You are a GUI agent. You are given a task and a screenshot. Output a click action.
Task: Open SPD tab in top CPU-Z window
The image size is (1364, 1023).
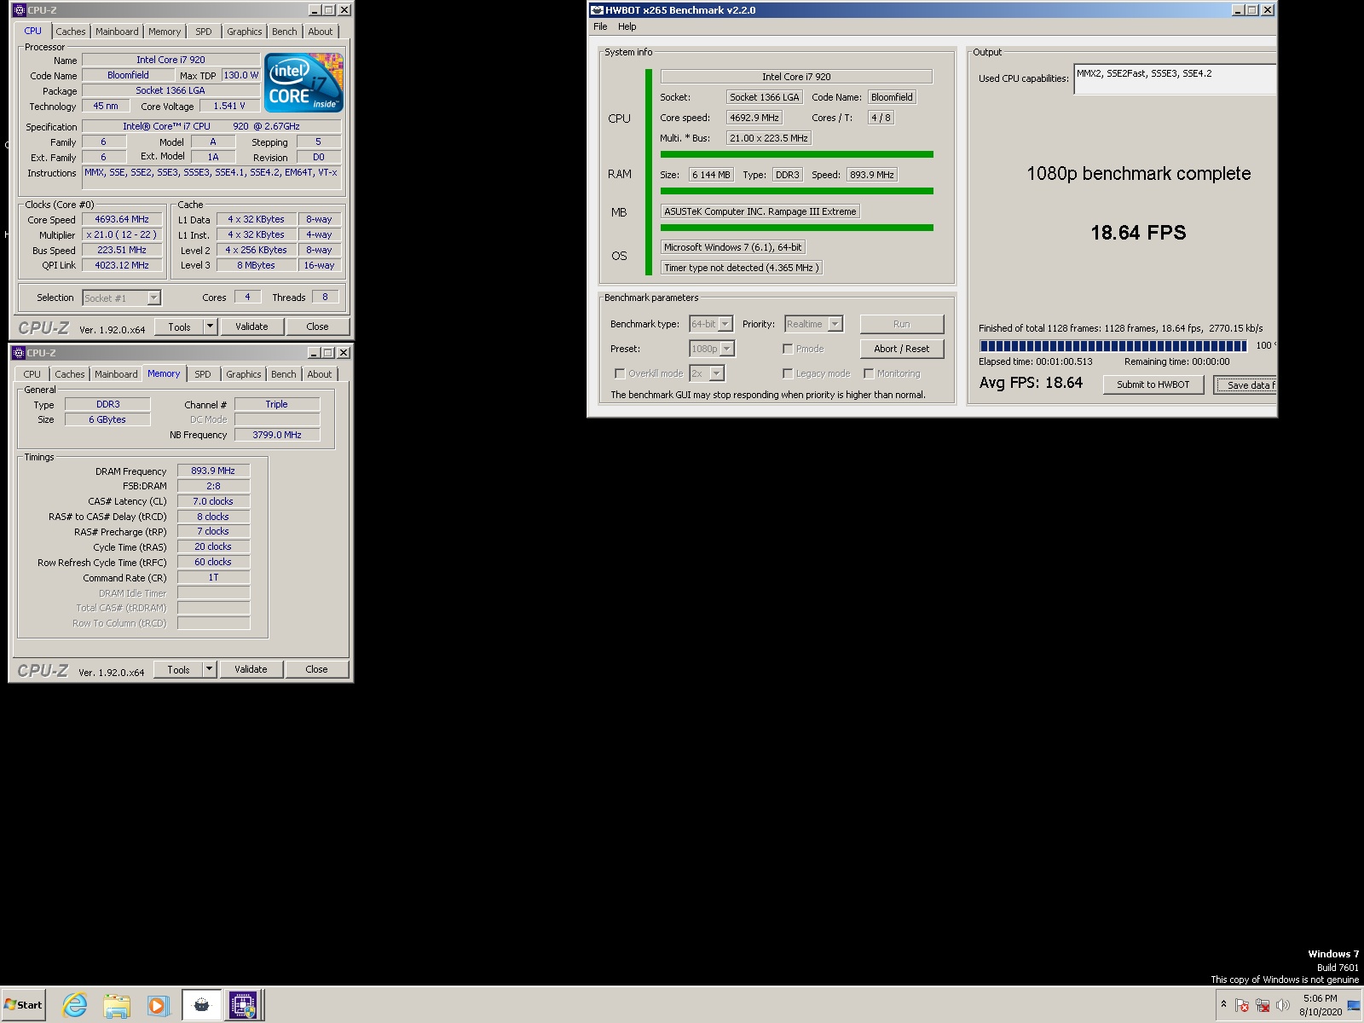pyautogui.click(x=204, y=32)
